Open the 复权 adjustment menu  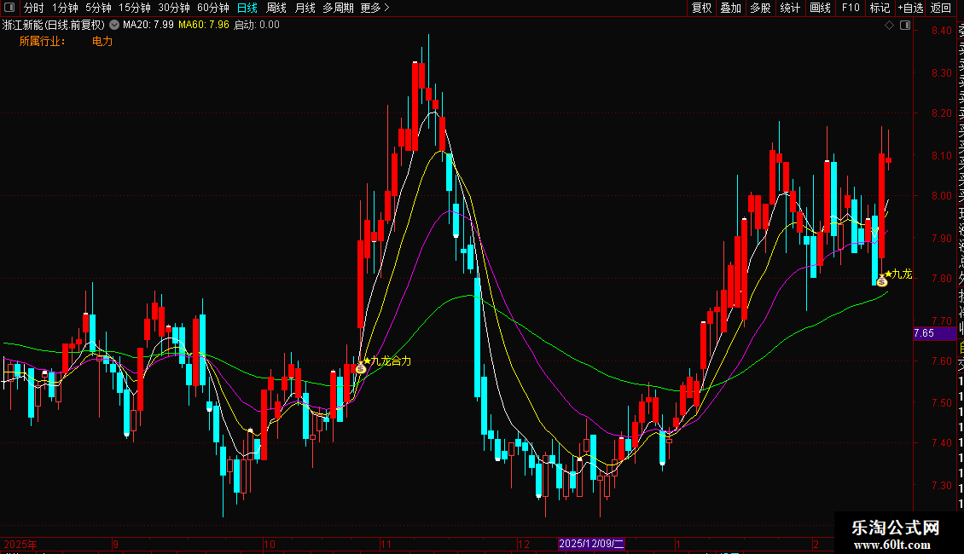701,8
